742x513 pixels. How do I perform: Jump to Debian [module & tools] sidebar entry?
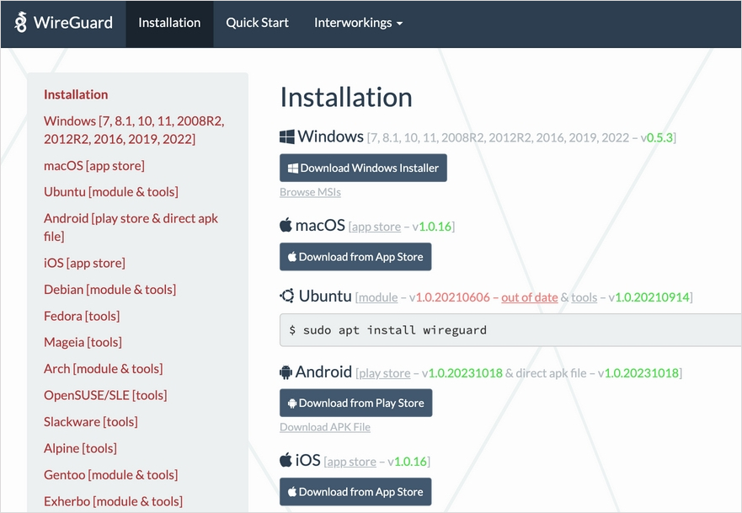(x=109, y=289)
